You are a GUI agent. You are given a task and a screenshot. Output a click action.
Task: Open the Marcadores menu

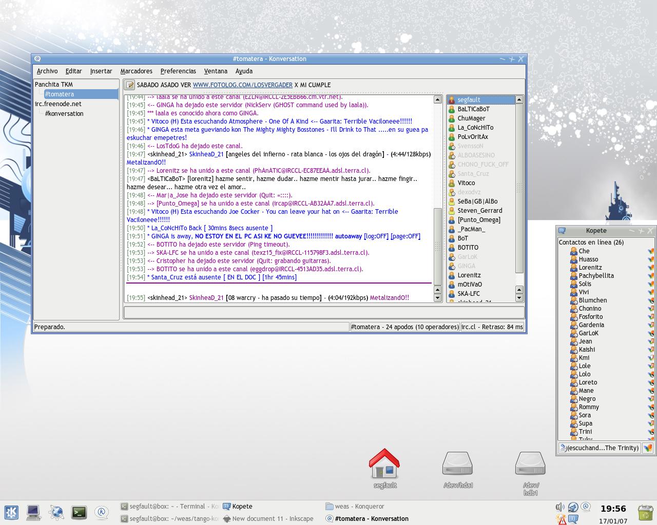pyautogui.click(x=137, y=71)
